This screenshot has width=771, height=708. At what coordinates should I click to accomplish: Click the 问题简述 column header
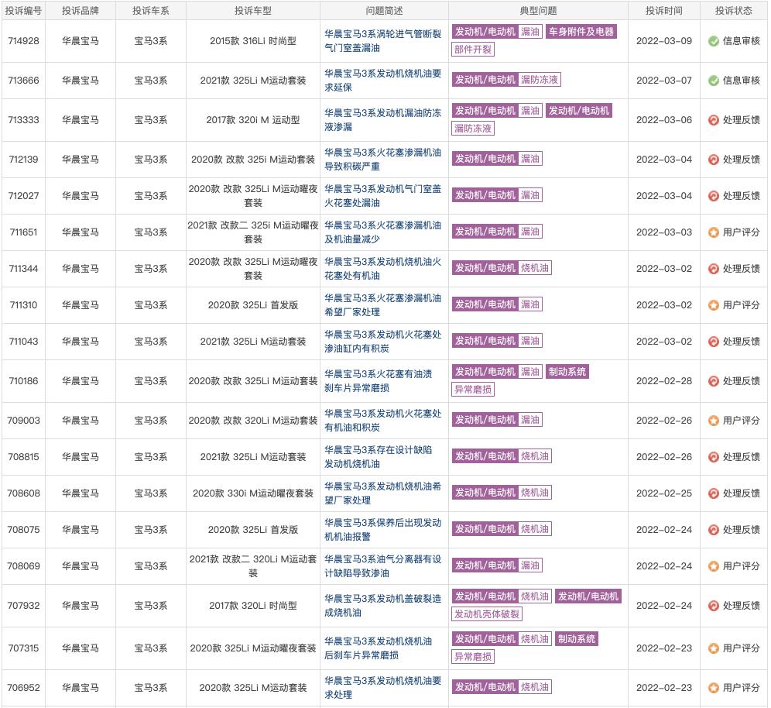[384, 11]
